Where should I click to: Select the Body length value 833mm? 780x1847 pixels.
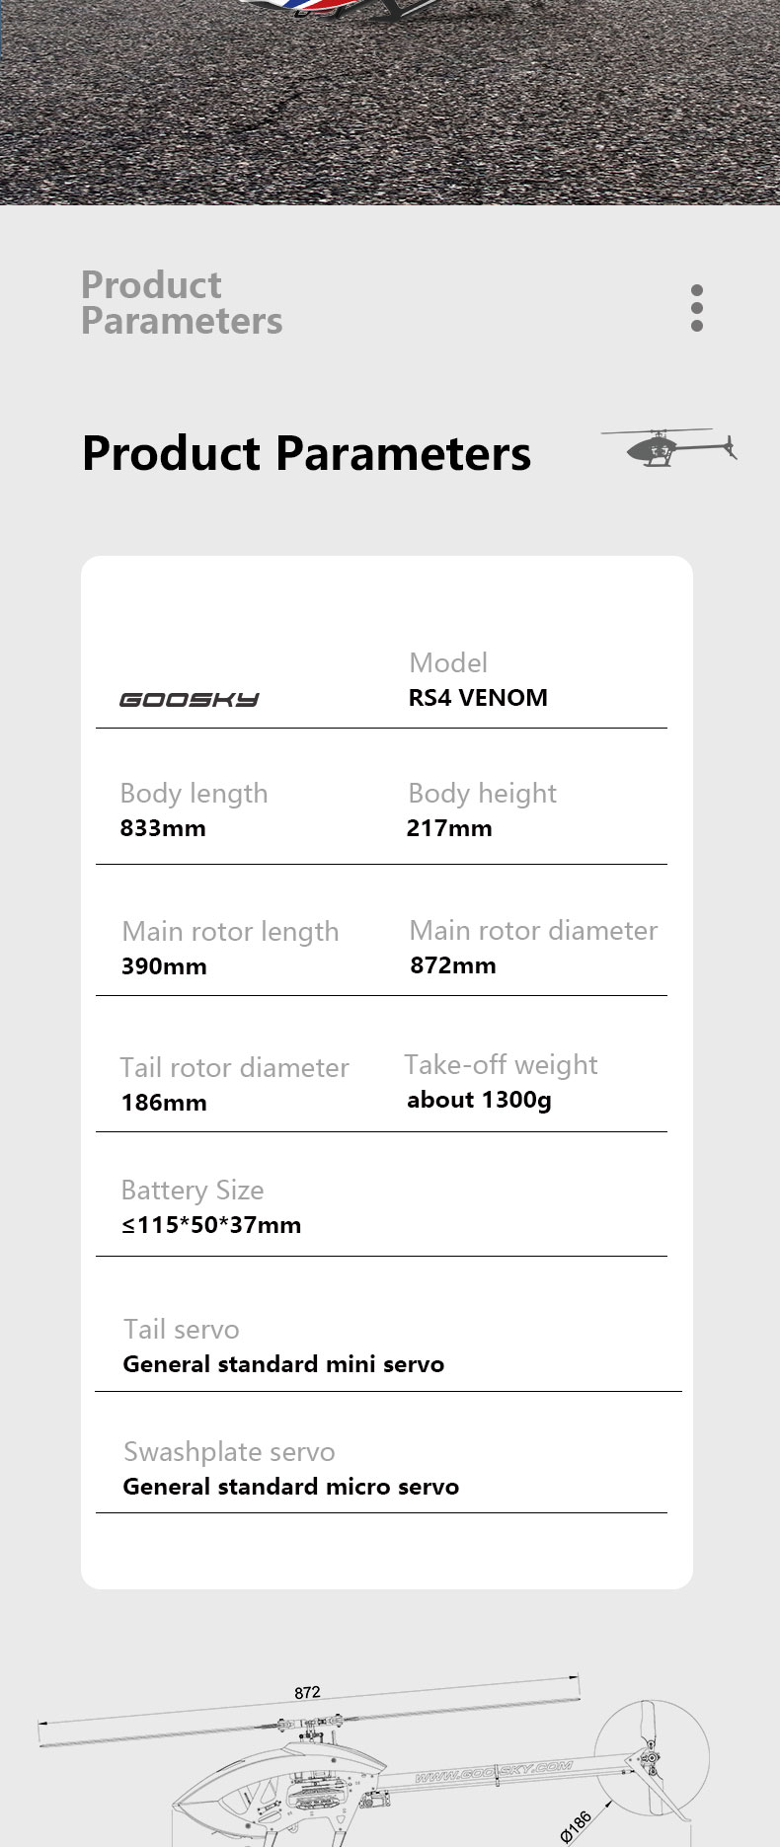[x=163, y=828]
